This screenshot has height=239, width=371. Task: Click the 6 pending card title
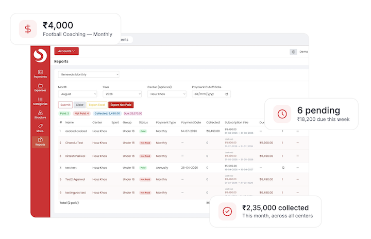pyautogui.click(x=318, y=110)
